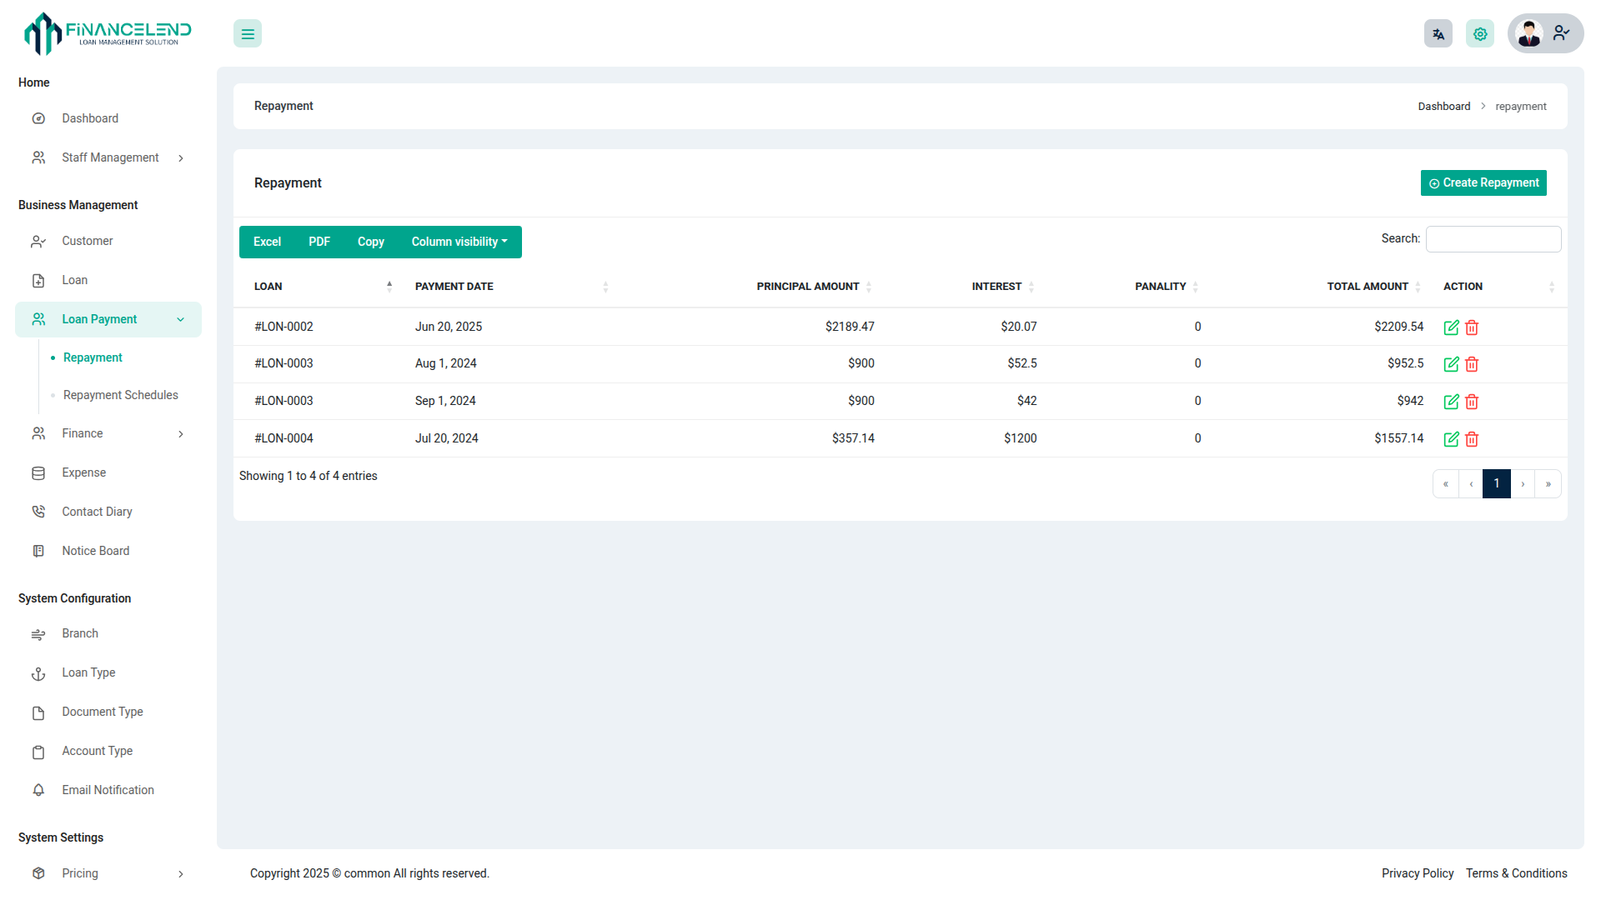Go to the last pagination page
This screenshot has width=1601, height=900.
point(1548,484)
